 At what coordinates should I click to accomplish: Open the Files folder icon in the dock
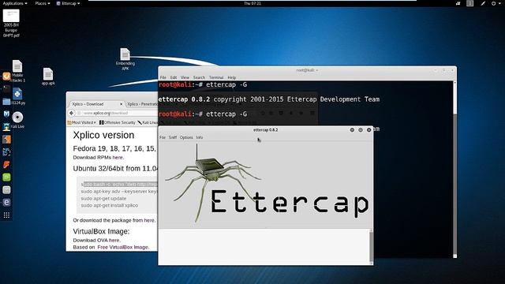click(6, 102)
